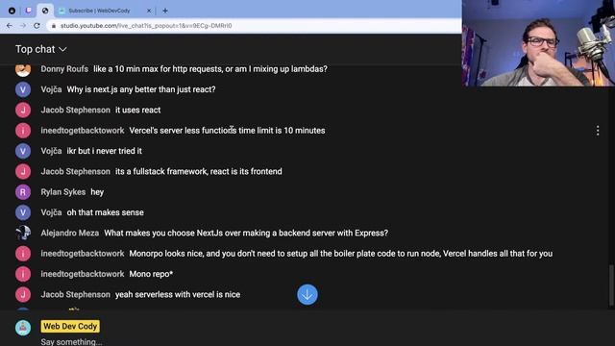Image resolution: width=615 pixels, height=346 pixels.
Task: Click ineedtogetbacktowork avatar beside 'Mono repo*'
Action: click(x=23, y=274)
